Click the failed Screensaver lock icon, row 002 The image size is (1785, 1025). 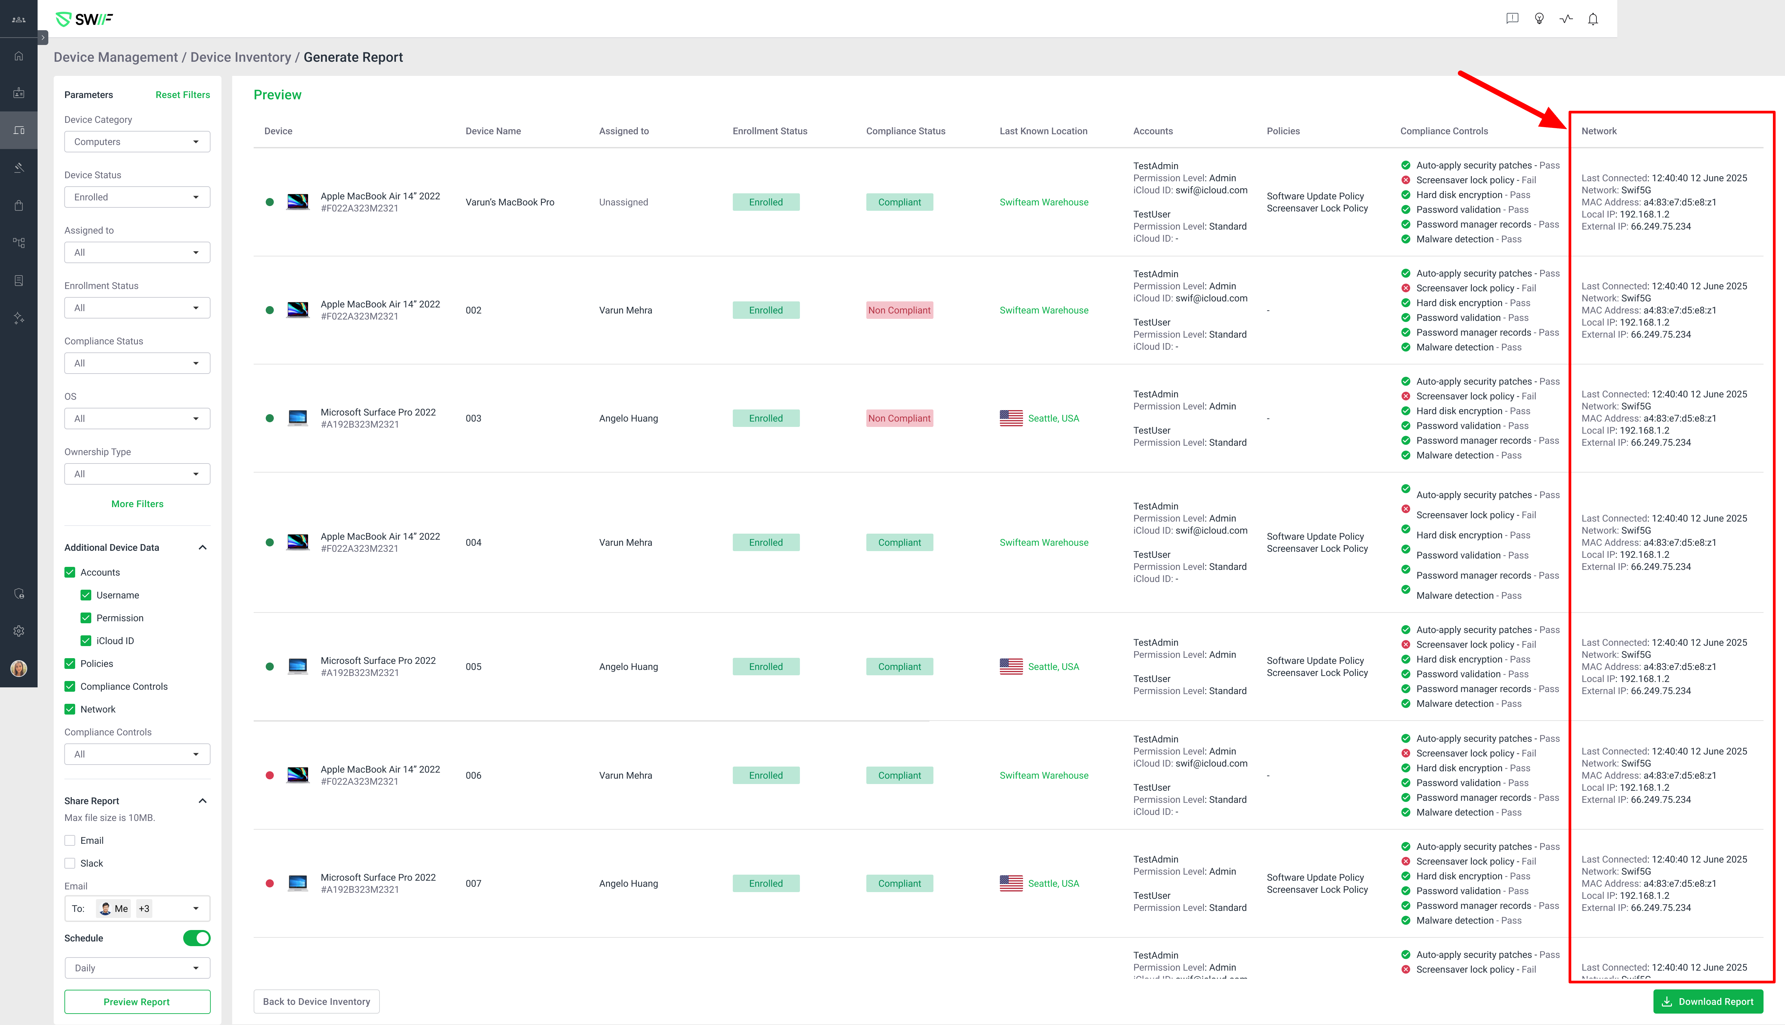(1405, 288)
